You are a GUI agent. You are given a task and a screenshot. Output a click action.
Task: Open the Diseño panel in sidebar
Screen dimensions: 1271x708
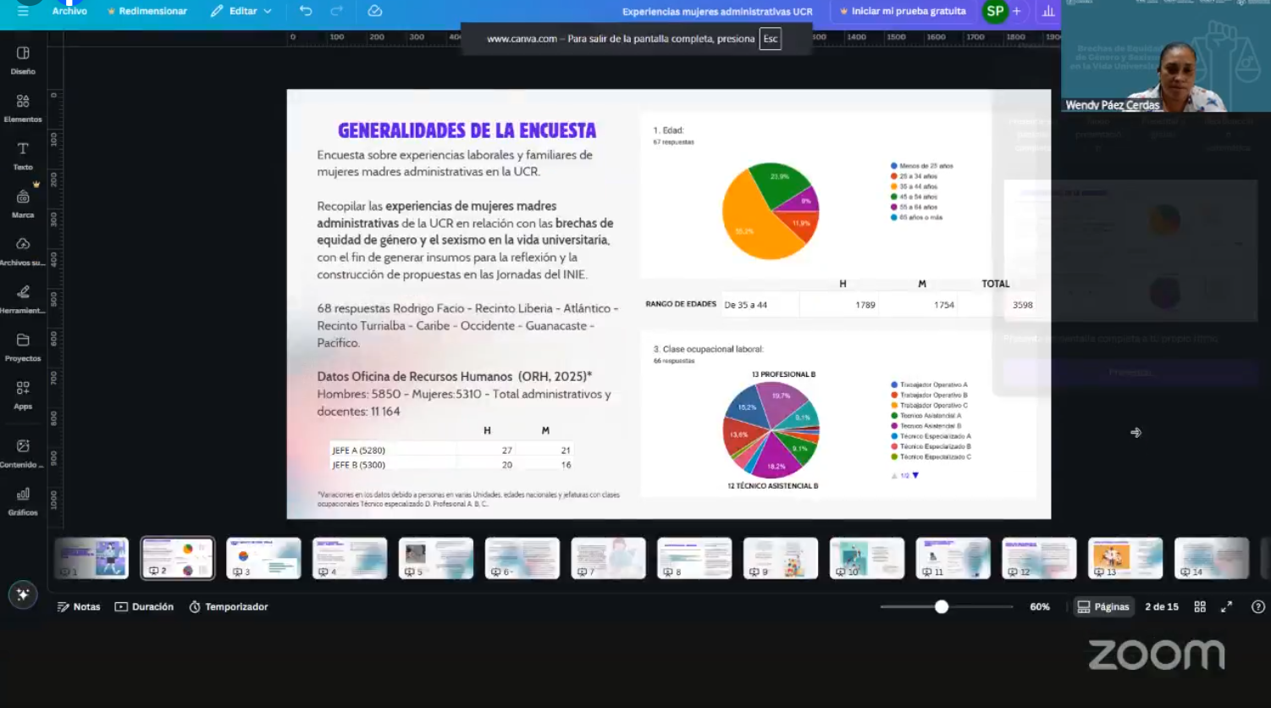pos(23,60)
